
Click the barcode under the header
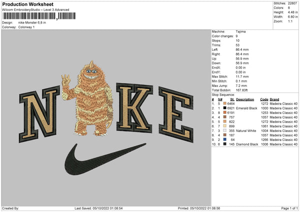coord(39,16)
